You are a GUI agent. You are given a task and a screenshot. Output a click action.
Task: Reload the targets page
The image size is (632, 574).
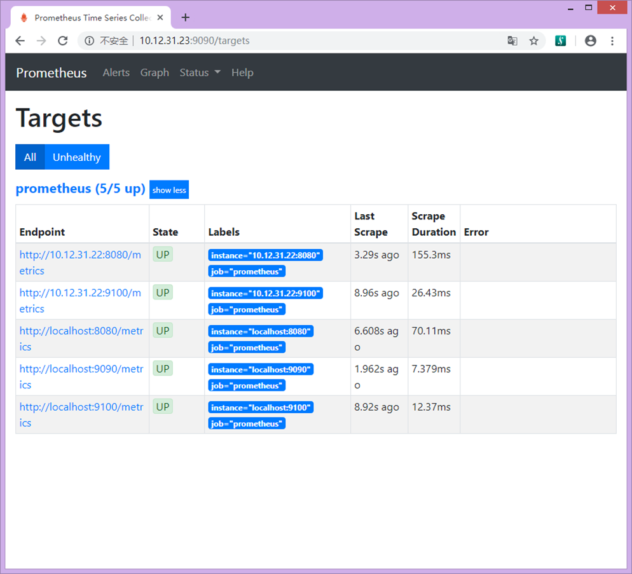coord(63,41)
